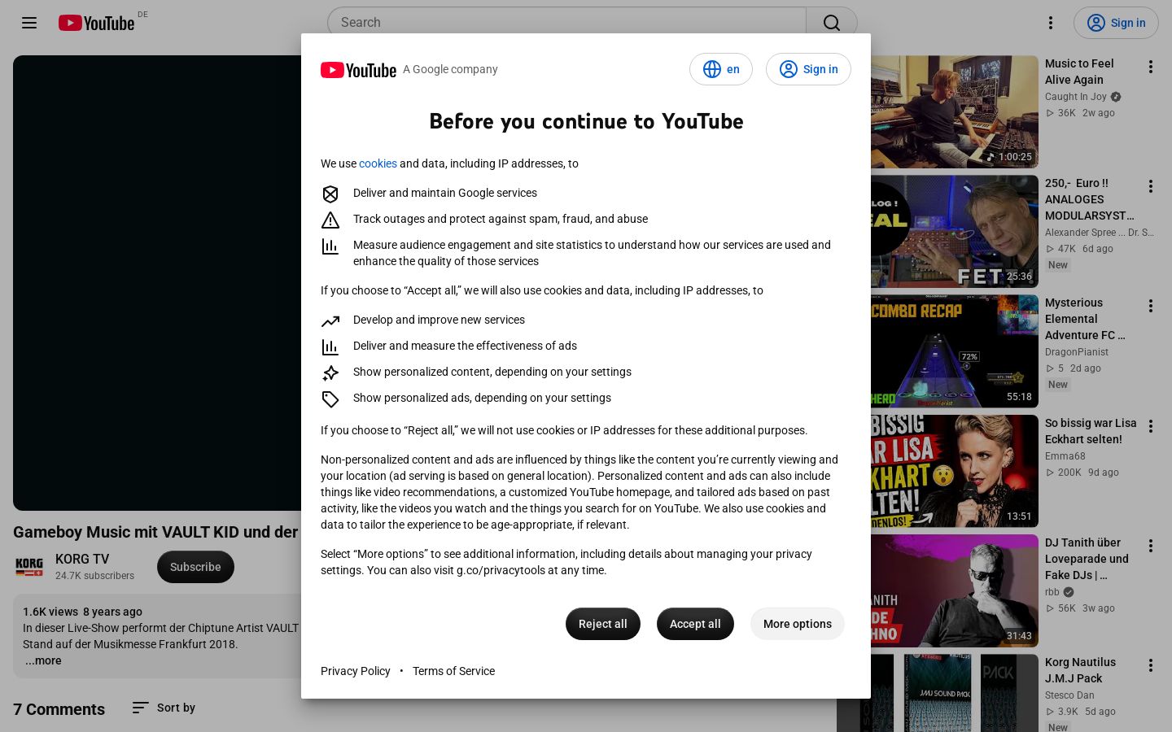
Task: Click the YouTube logo in the page header
Action: [x=96, y=23]
